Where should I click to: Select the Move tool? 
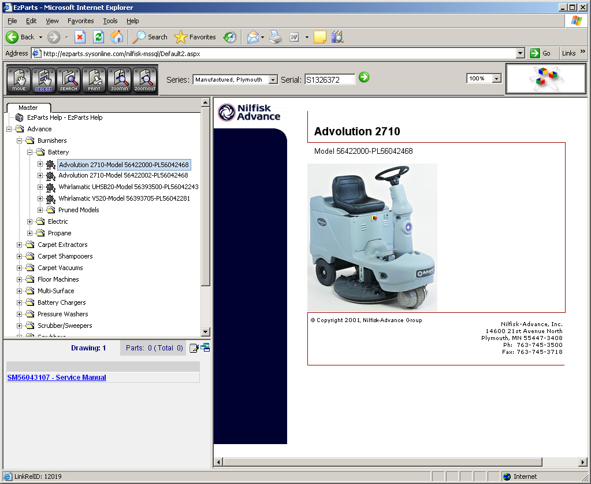pyautogui.click(x=19, y=80)
